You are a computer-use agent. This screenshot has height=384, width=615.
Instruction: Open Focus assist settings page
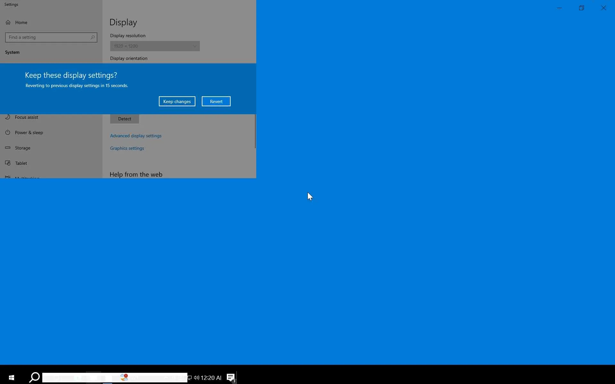26,117
